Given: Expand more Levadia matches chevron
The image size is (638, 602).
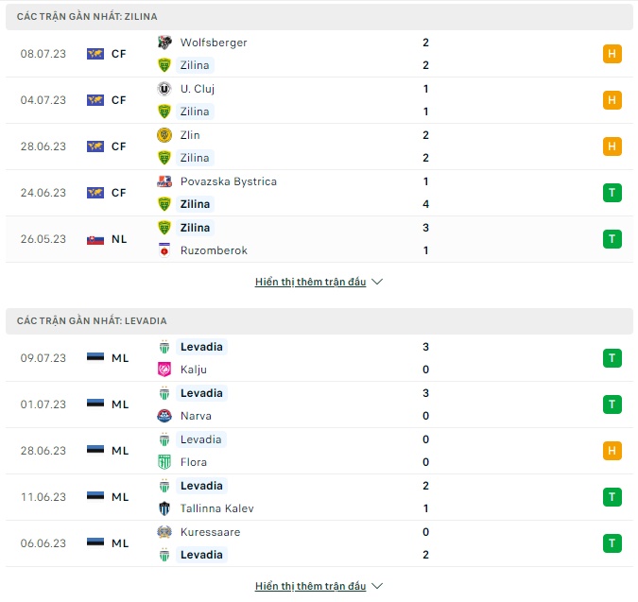Looking at the screenshot, I should (377, 586).
